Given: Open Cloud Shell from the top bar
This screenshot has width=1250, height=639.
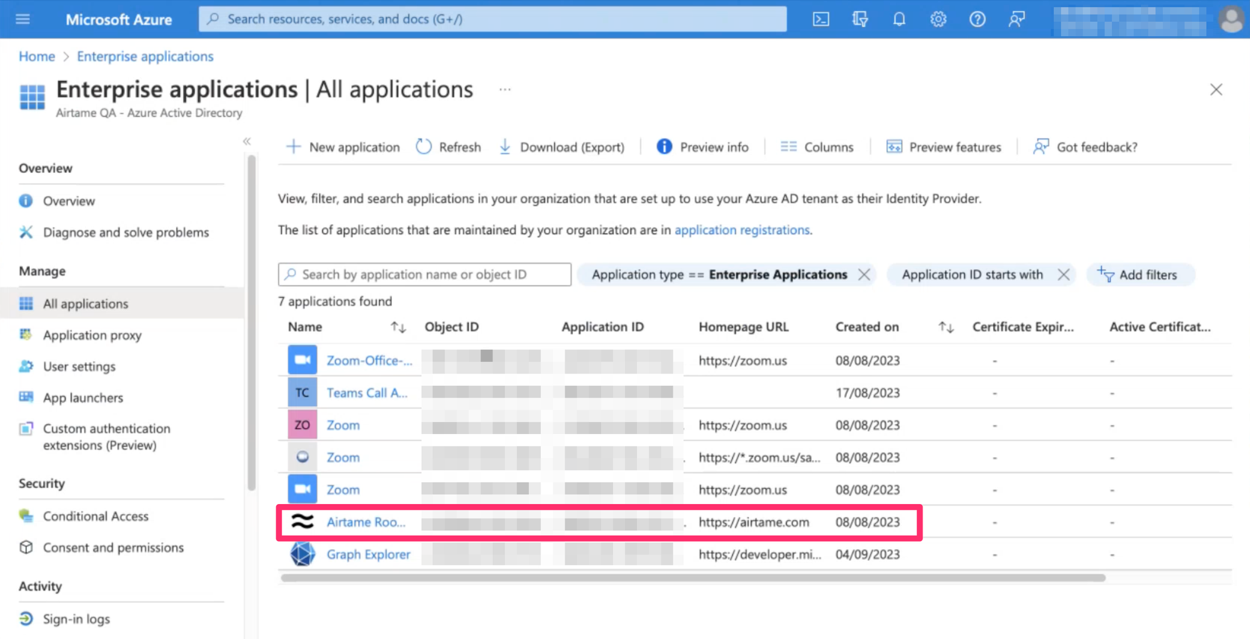Looking at the screenshot, I should point(821,19).
